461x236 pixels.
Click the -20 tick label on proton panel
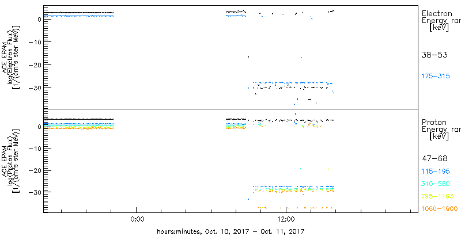pos(35,170)
